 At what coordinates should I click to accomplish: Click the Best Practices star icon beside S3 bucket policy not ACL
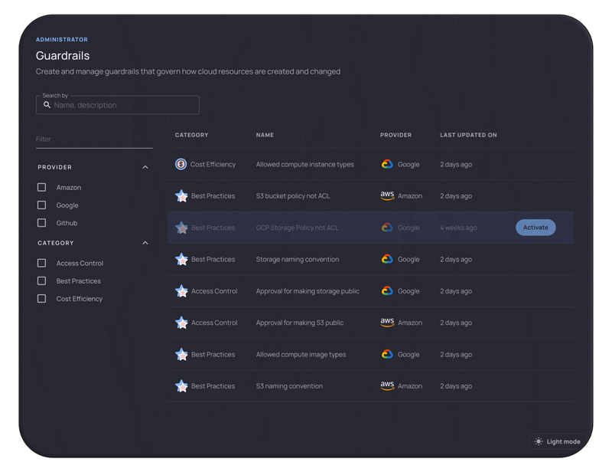point(181,195)
